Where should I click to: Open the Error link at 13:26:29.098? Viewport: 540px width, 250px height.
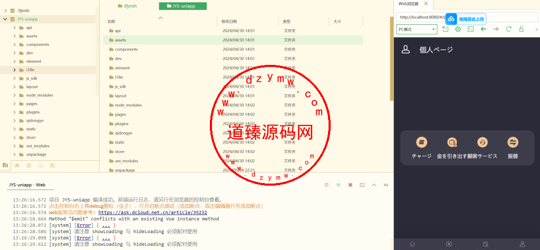pos(85,238)
